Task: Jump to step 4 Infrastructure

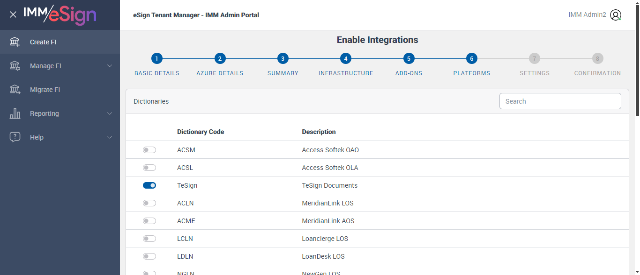Action: (x=346, y=58)
